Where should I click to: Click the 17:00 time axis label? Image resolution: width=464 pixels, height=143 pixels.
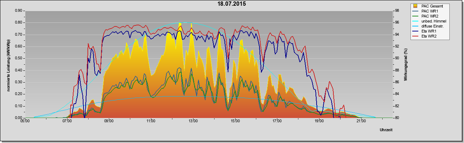[277, 121]
